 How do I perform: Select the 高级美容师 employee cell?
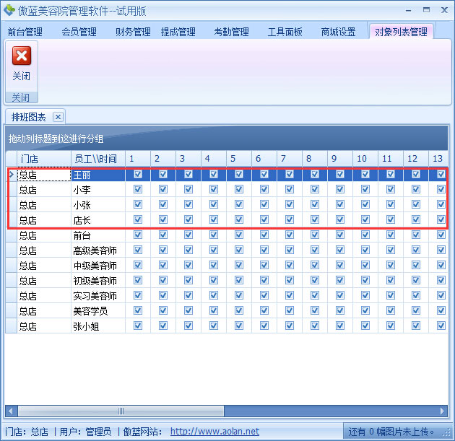(x=95, y=250)
